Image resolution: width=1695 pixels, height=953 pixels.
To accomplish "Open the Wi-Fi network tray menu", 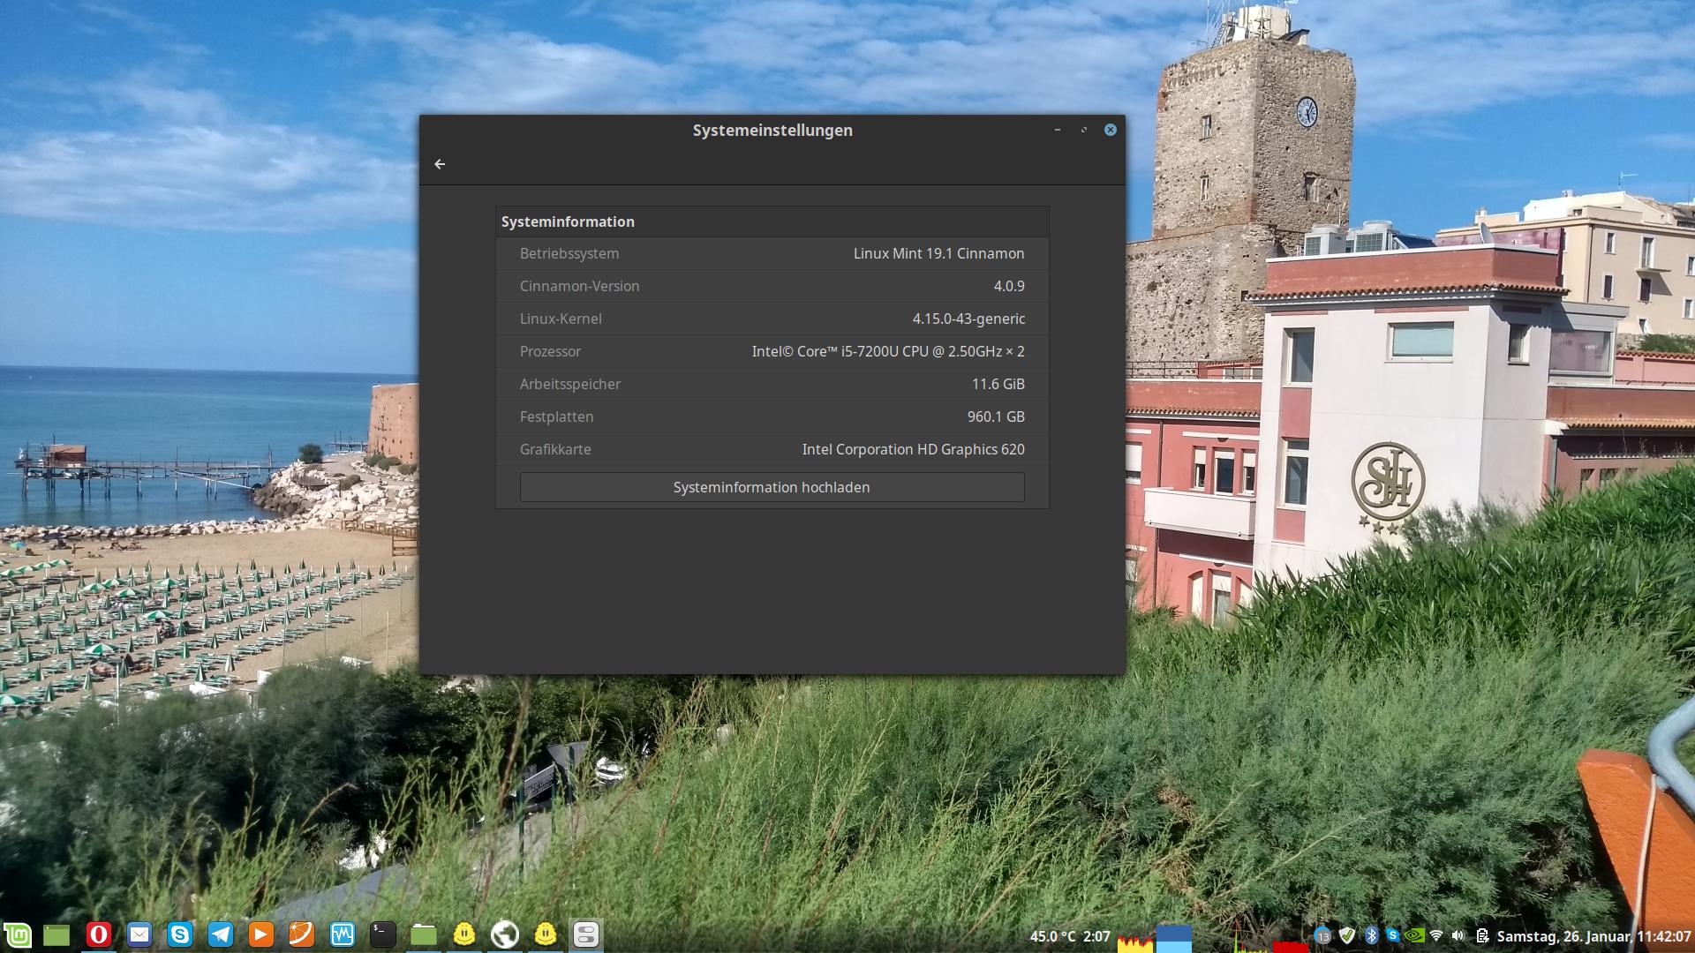I will (x=1436, y=935).
